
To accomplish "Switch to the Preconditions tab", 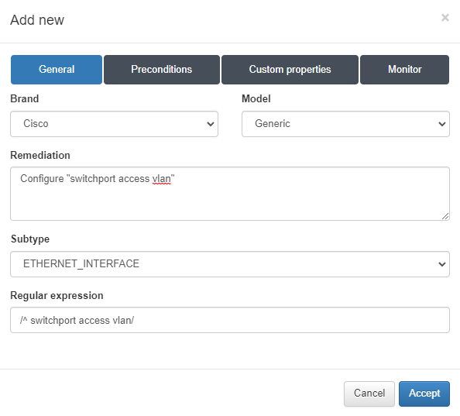I will click(x=162, y=70).
